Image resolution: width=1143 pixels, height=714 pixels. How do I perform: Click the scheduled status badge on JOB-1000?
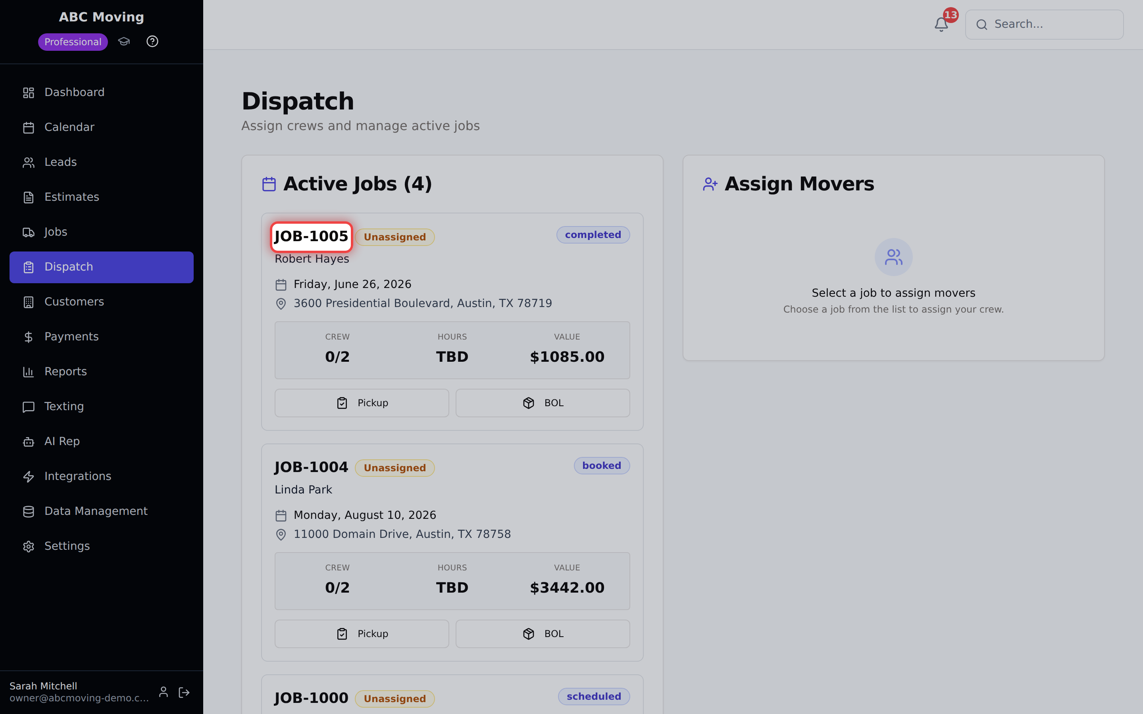[x=594, y=697]
